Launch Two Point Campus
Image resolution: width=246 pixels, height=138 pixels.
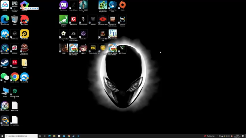tap(122, 21)
